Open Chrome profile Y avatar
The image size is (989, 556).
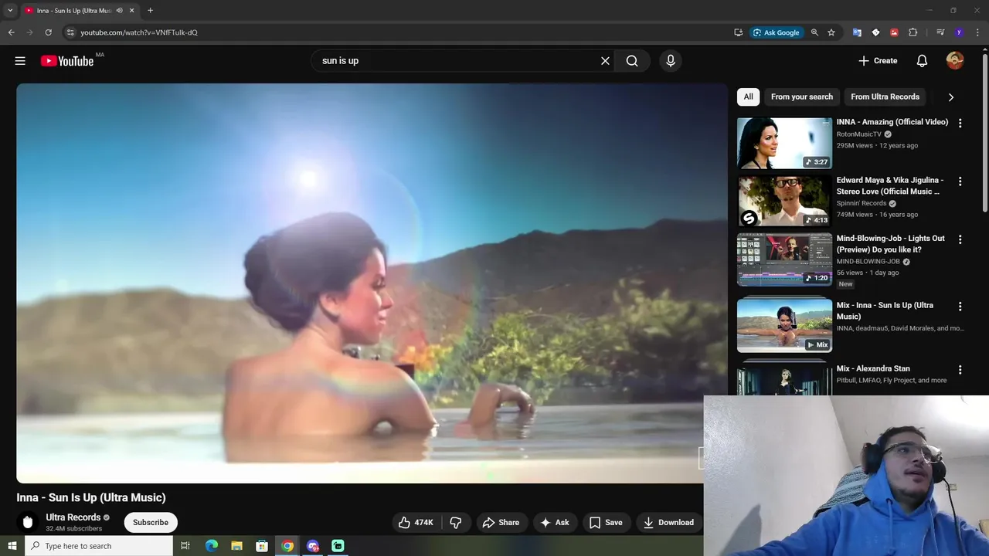[x=959, y=32]
